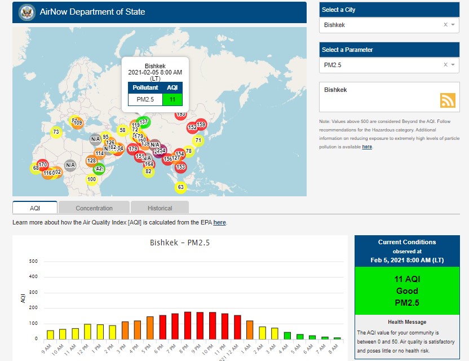The width and height of the screenshot is (469, 361).
Task: Follow the EPA AQI calculation 'here' link
Action: pos(219,222)
